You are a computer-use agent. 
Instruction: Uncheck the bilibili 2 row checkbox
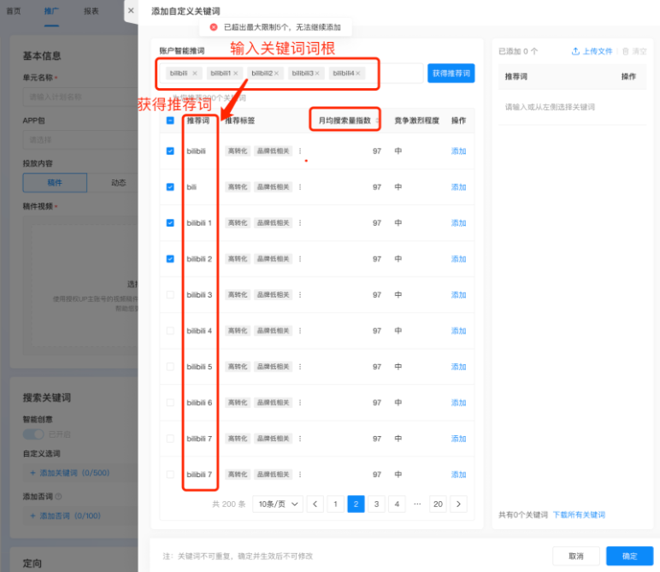[170, 258]
